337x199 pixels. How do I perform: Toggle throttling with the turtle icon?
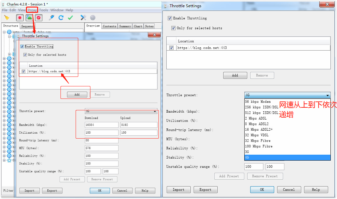tap(29, 18)
